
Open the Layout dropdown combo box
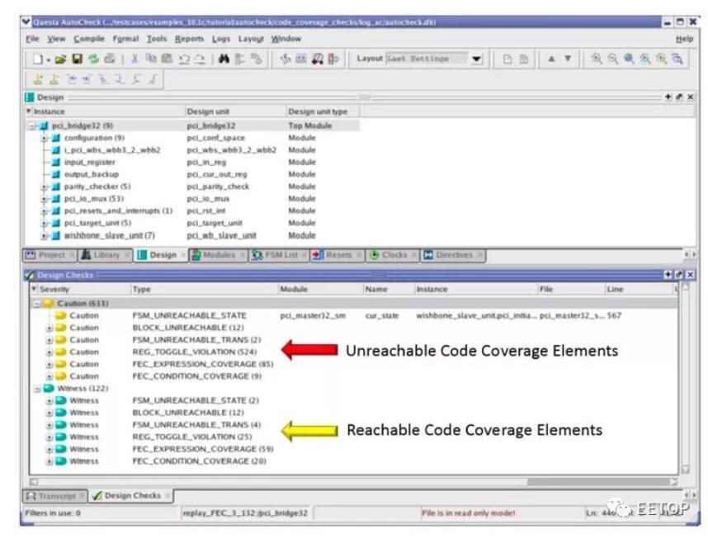tap(476, 59)
